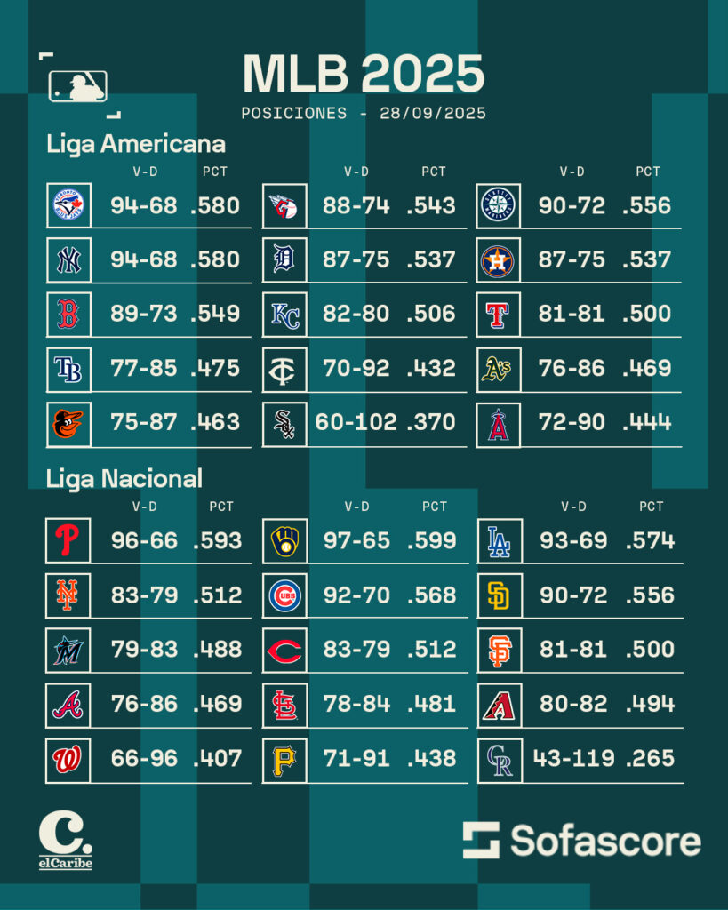Click the White Sox 60-102 record

(356, 422)
